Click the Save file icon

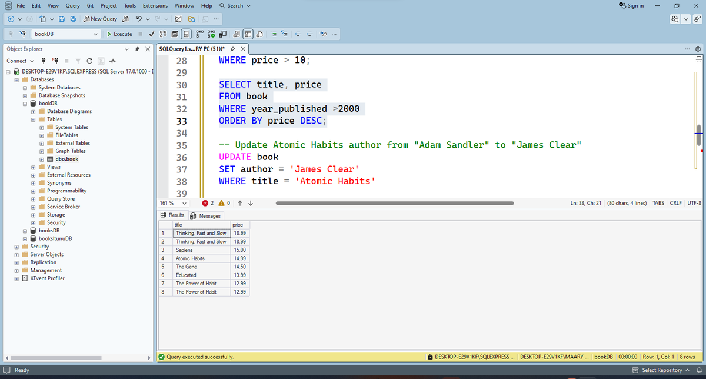click(61, 19)
